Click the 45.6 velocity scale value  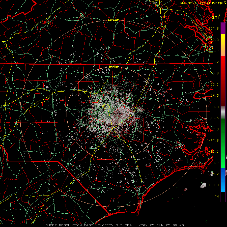215,73
